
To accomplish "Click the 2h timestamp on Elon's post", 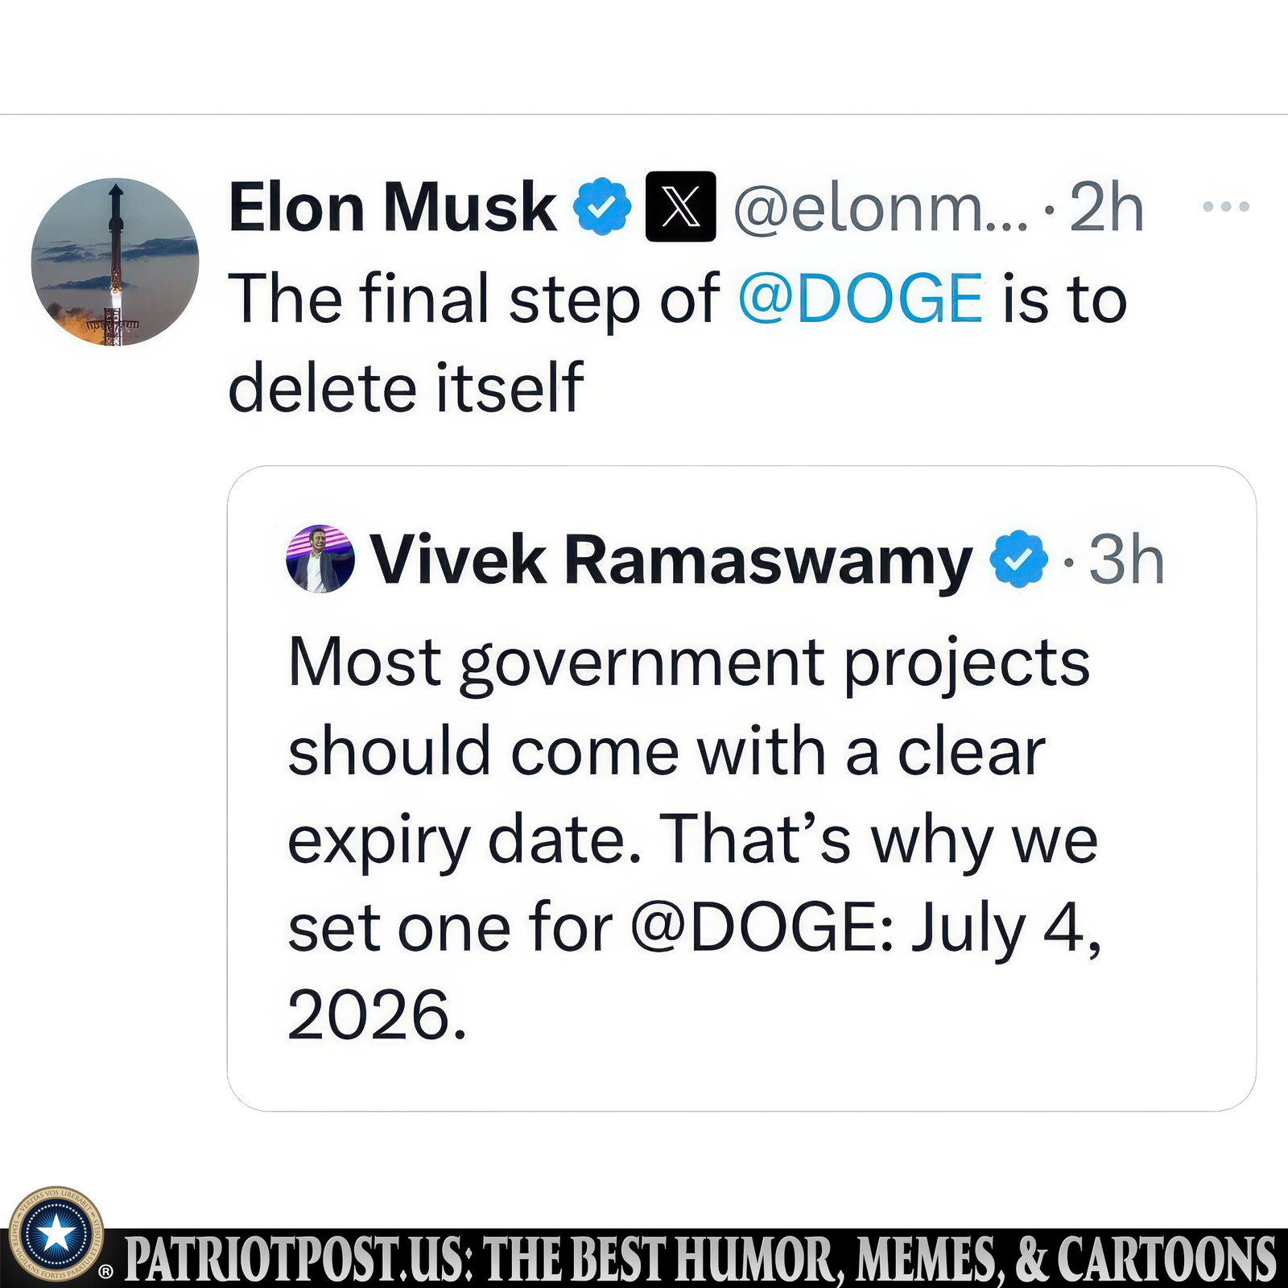I will tap(1106, 208).
